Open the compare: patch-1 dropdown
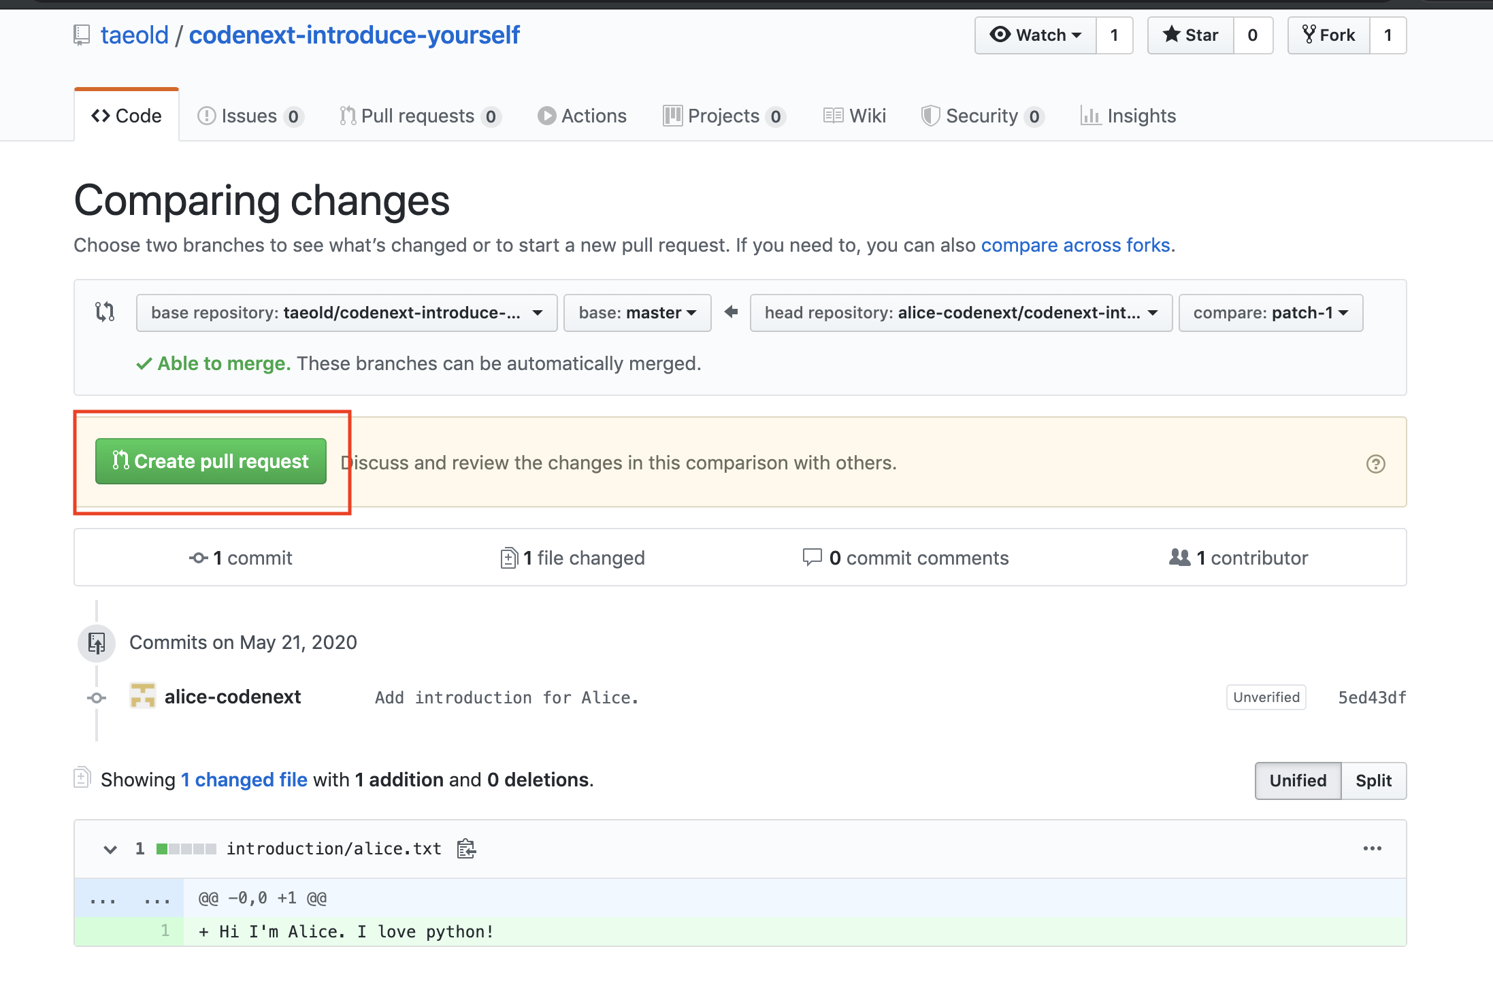 coord(1270,312)
